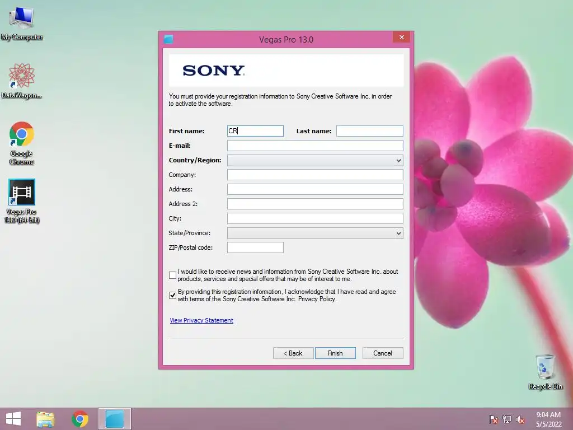Focus the First name field

click(255, 131)
